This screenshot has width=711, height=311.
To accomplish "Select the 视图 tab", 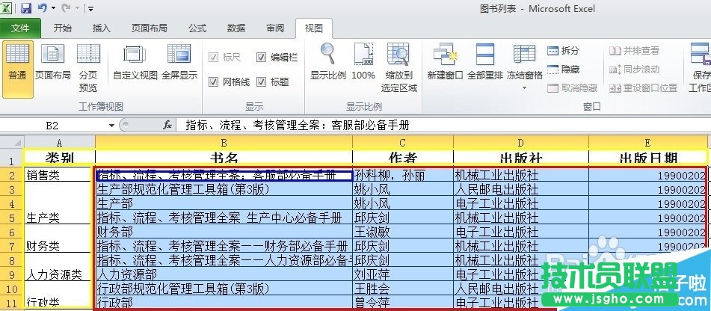I will (314, 28).
